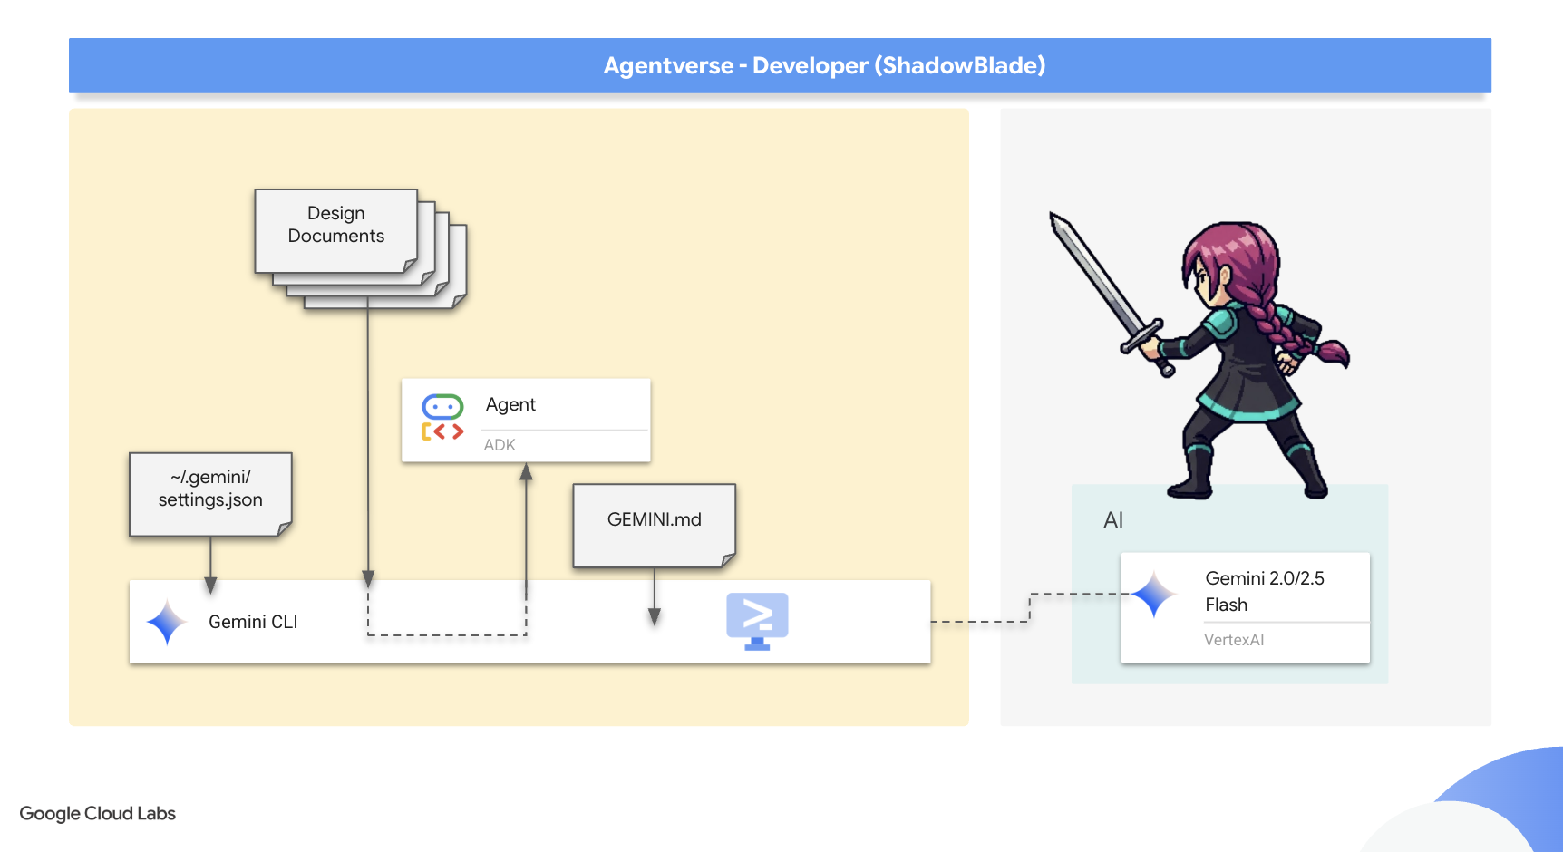1563x852 pixels.
Task: Click the Gemini Flash sparkle icon
Action: tap(1153, 595)
